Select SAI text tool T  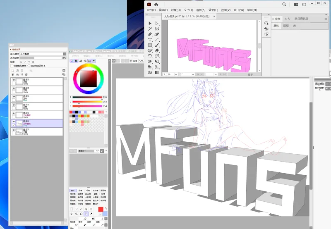coord(91,209)
